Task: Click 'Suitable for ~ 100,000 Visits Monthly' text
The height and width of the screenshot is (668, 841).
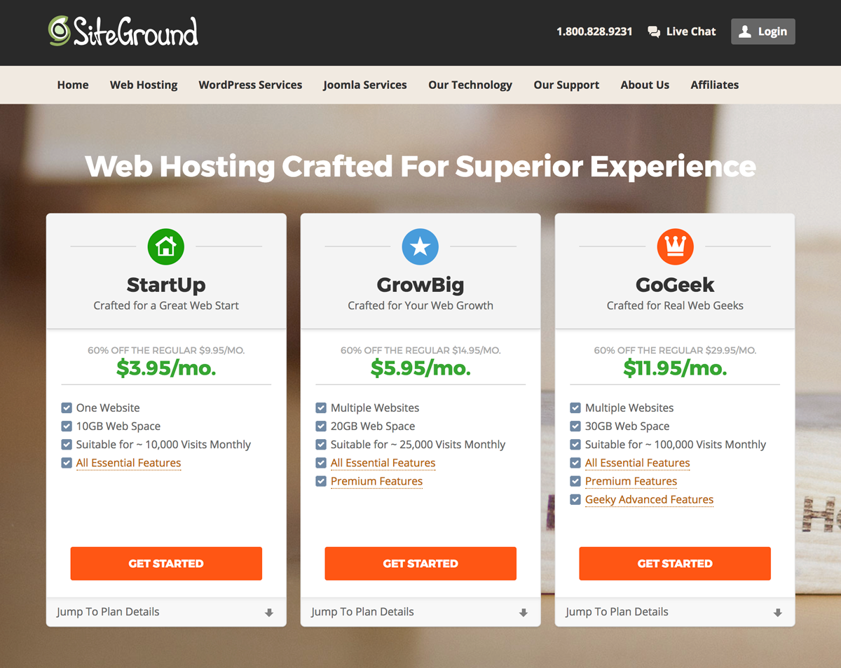Action: click(676, 444)
